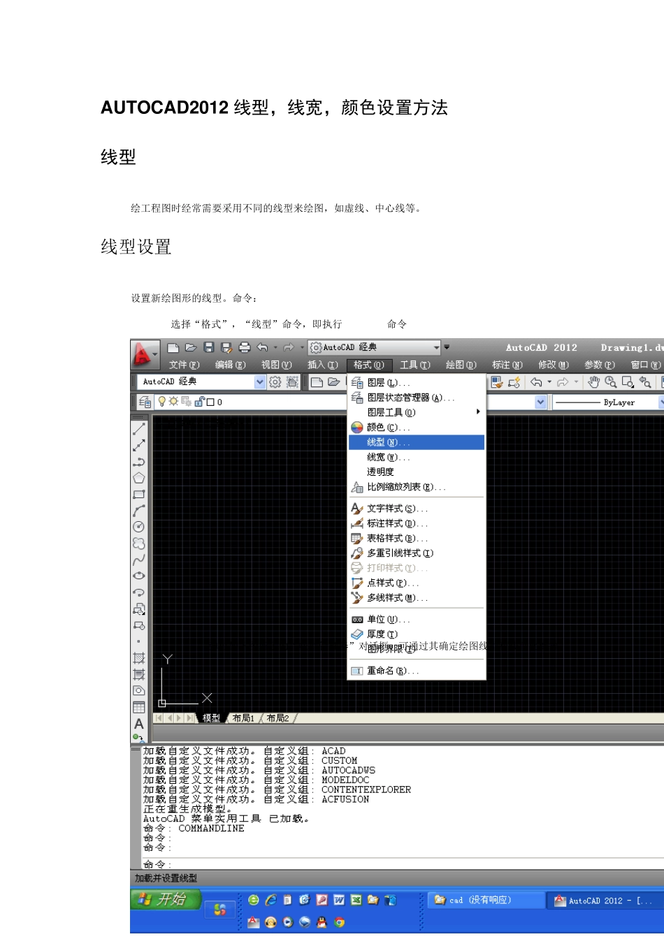Viewport: 664px width, 939px height.
Task: Click the command line input field
Action: tap(403, 864)
